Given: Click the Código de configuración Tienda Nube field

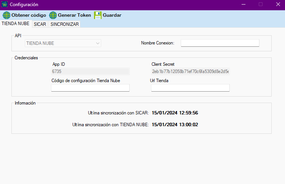Looking at the screenshot, I should 90,88.
